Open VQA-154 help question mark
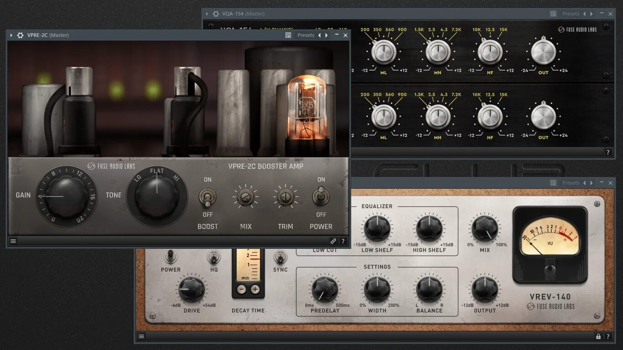The height and width of the screenshot is (350, 623). point(608,153)
